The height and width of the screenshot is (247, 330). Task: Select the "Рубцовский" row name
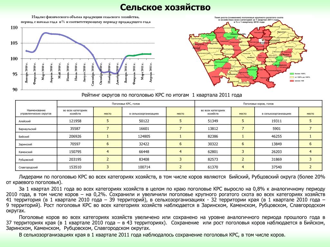coord(26,160)
